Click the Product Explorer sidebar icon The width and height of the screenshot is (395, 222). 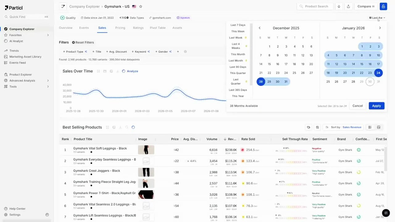(6, 75)
